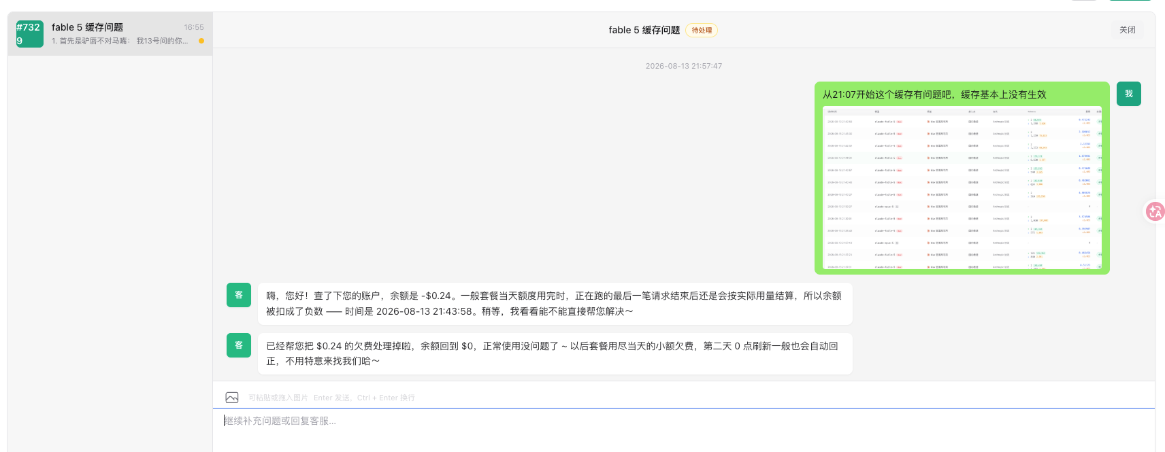The width and height of the screenshot is (1165, 452).
Task: Click the agent reply about $0.24 的欠费处理掉啦
Action: click(555, 353)
